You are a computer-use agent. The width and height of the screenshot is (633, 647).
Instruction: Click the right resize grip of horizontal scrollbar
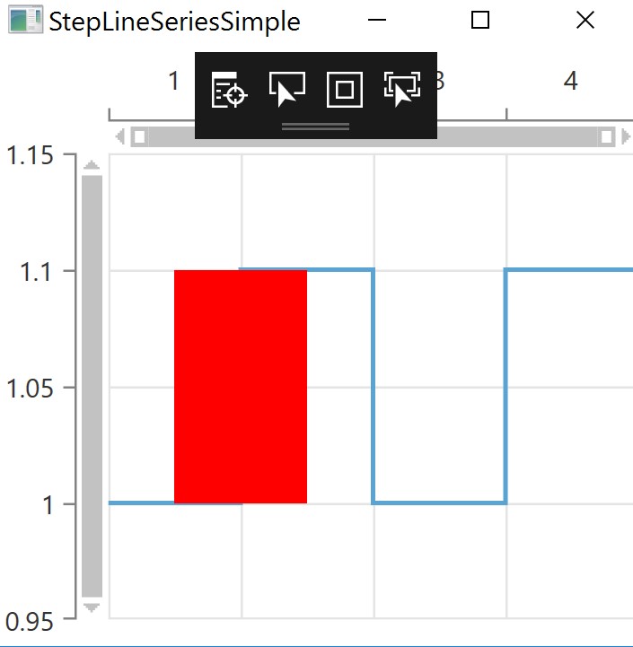(606, 136)
